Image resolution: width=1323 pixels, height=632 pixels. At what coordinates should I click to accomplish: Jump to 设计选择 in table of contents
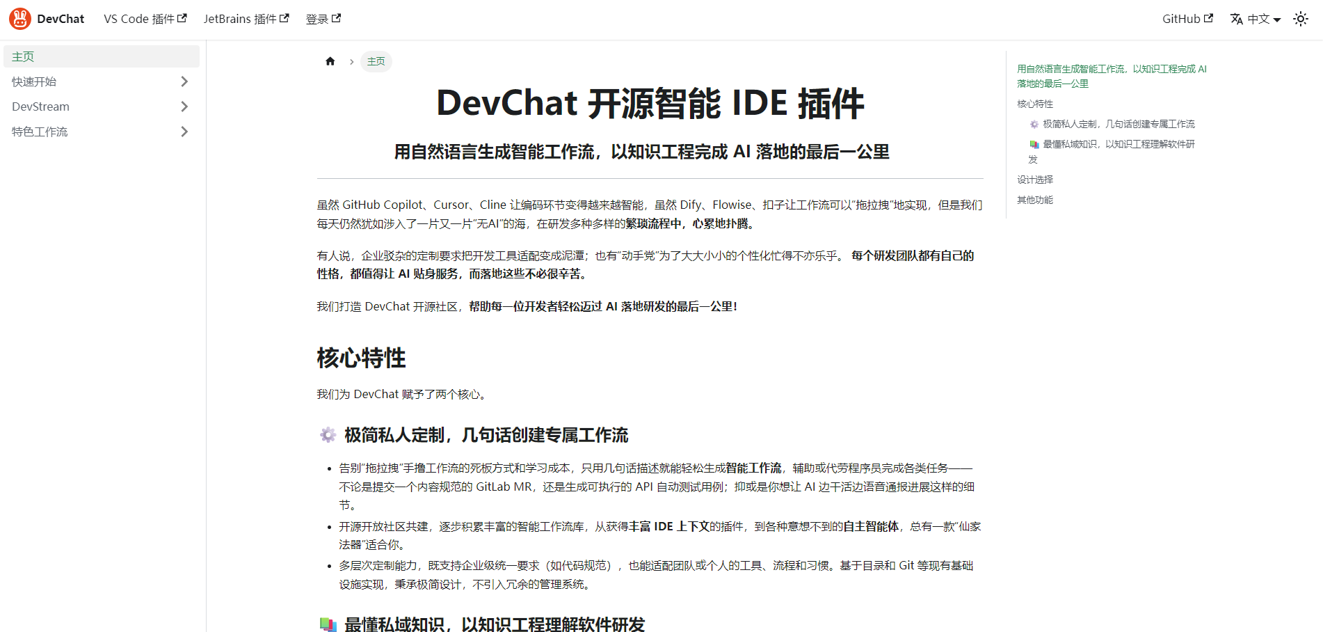click(x=1035, y=180)
